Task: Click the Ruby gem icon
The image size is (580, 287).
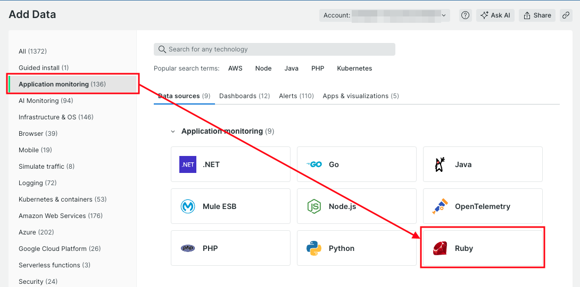Action: click(x=440, y=248)
